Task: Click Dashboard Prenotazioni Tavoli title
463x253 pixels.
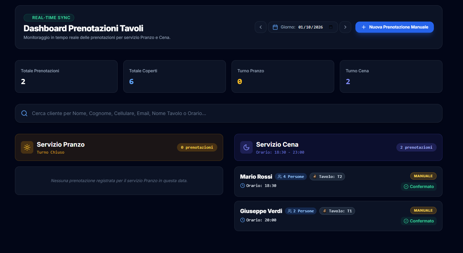Action: tap(83, 28)
